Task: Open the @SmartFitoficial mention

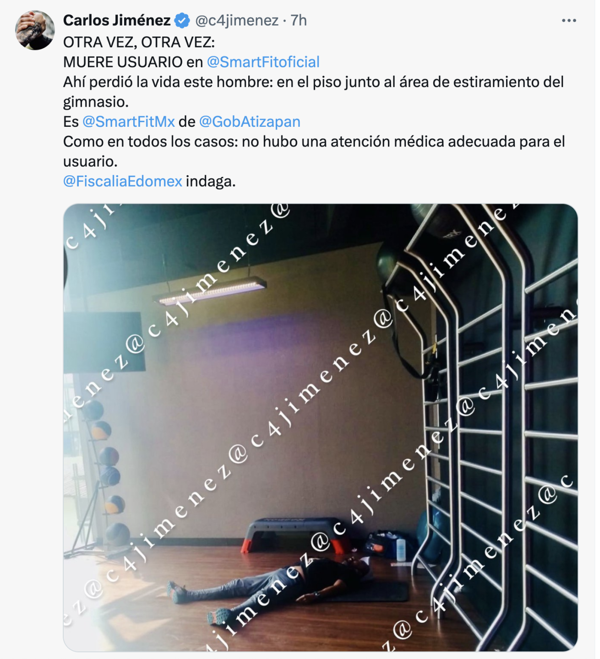Action: click(x=263, y=62)
